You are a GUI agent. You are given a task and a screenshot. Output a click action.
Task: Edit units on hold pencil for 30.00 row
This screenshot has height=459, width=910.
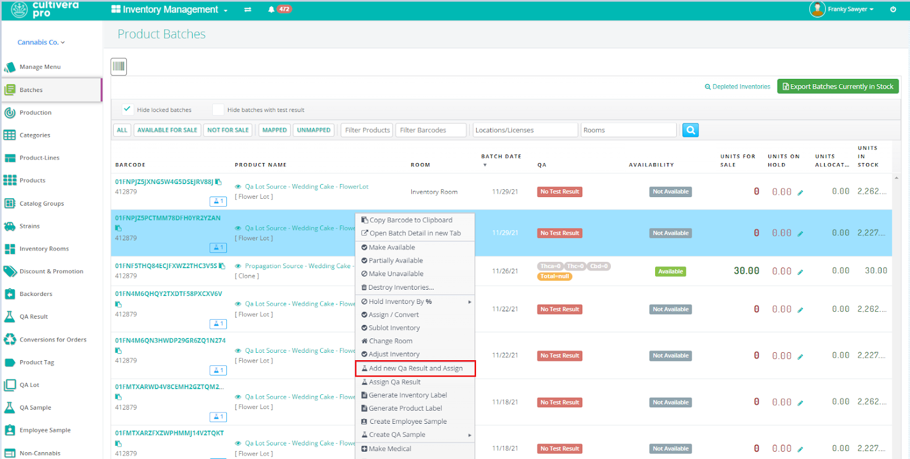click(x=800, y=272)
